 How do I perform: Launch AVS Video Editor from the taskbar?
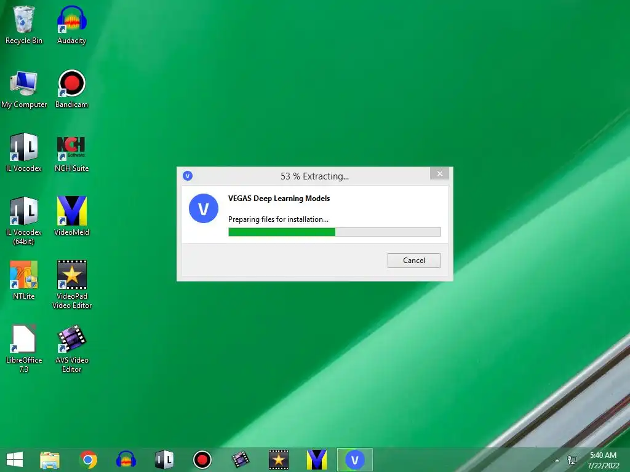point(241,460)
